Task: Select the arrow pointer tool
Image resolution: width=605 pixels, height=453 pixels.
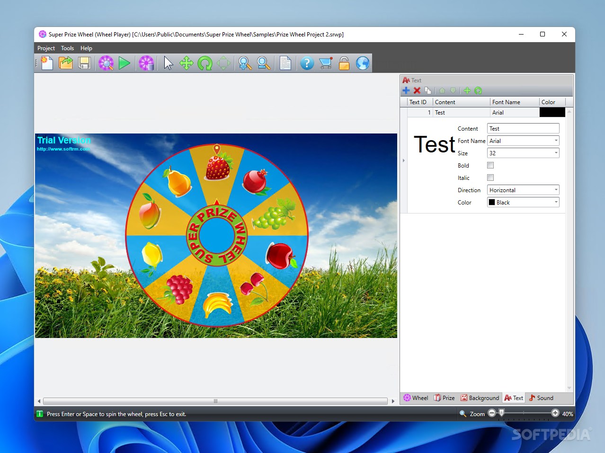Action: point(168,63)
